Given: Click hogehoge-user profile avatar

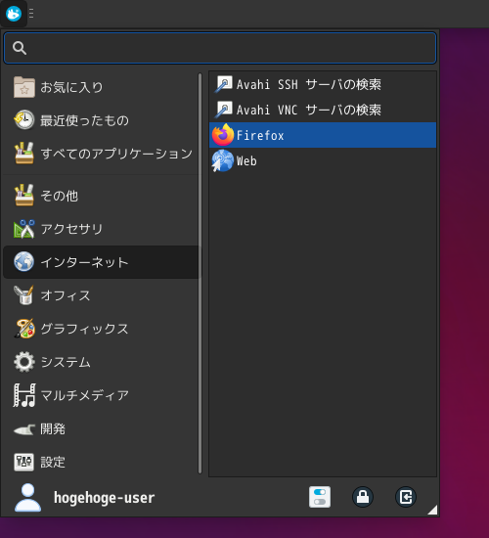Looking at the screenshot, I should point(27,498).
